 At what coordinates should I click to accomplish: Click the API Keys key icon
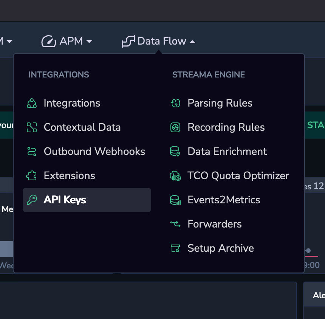(x=32, y=200)
